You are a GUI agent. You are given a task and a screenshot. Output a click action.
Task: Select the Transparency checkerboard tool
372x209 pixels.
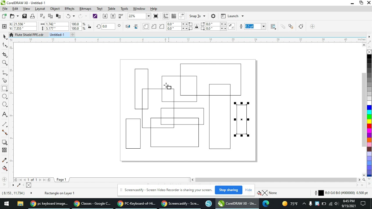click(x=4, y=150)
